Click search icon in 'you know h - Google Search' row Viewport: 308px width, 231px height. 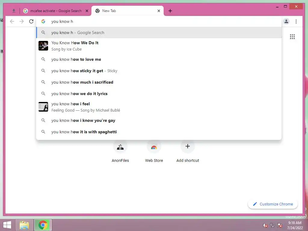coord(43,32)
